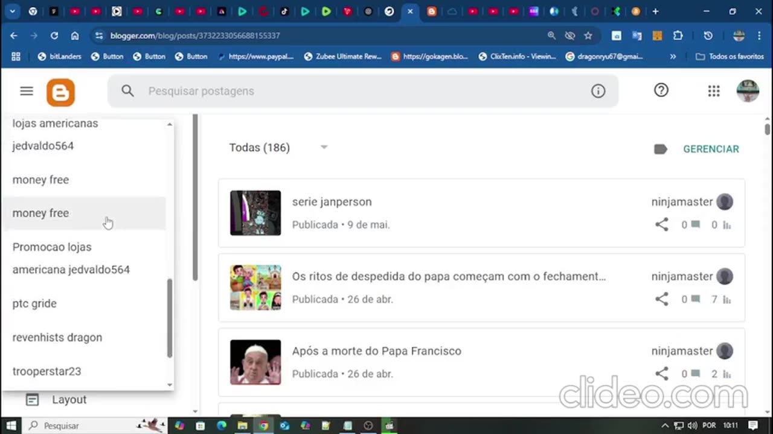
Task: Open the browser zoom magnifier icon
Action: pos(551,36)
